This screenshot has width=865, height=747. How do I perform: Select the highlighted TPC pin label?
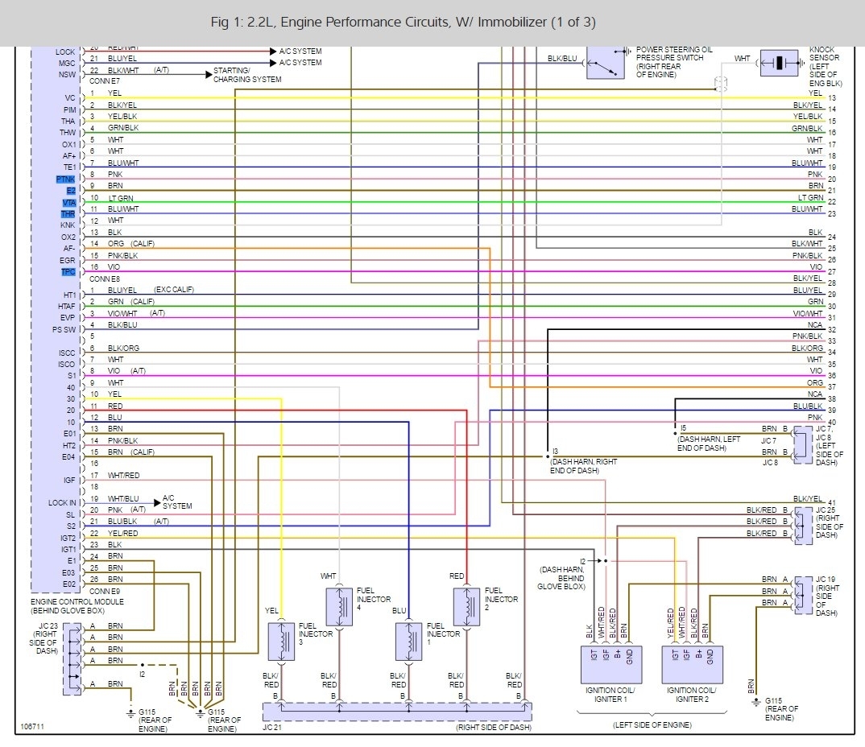pos(68,272)
